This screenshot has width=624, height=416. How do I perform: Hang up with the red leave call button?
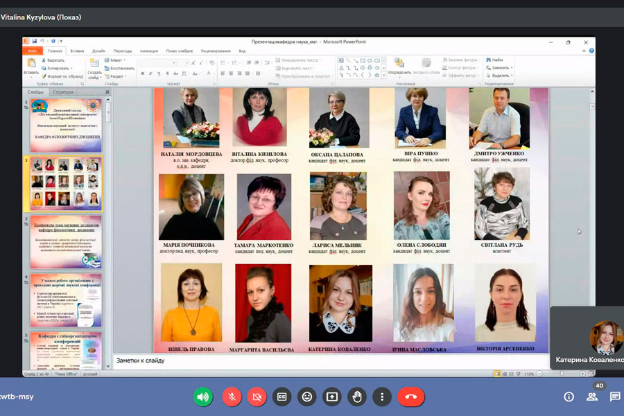click(410, 397)
